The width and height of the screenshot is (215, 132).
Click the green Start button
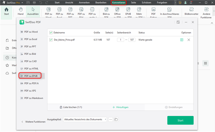click(180, 120)
